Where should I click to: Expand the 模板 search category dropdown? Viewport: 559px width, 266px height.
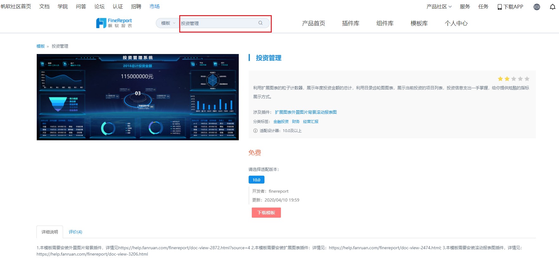coord(168,23)
